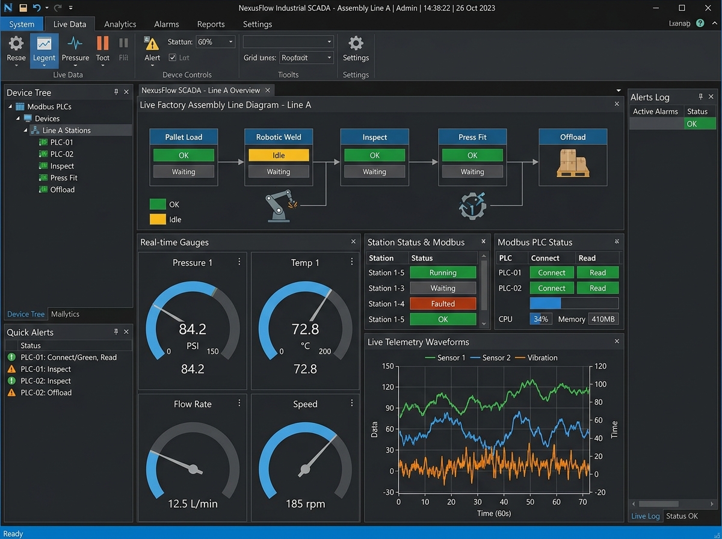Open Speed gauge options menu
Screen dimensions: 722x539
point(352,403)
